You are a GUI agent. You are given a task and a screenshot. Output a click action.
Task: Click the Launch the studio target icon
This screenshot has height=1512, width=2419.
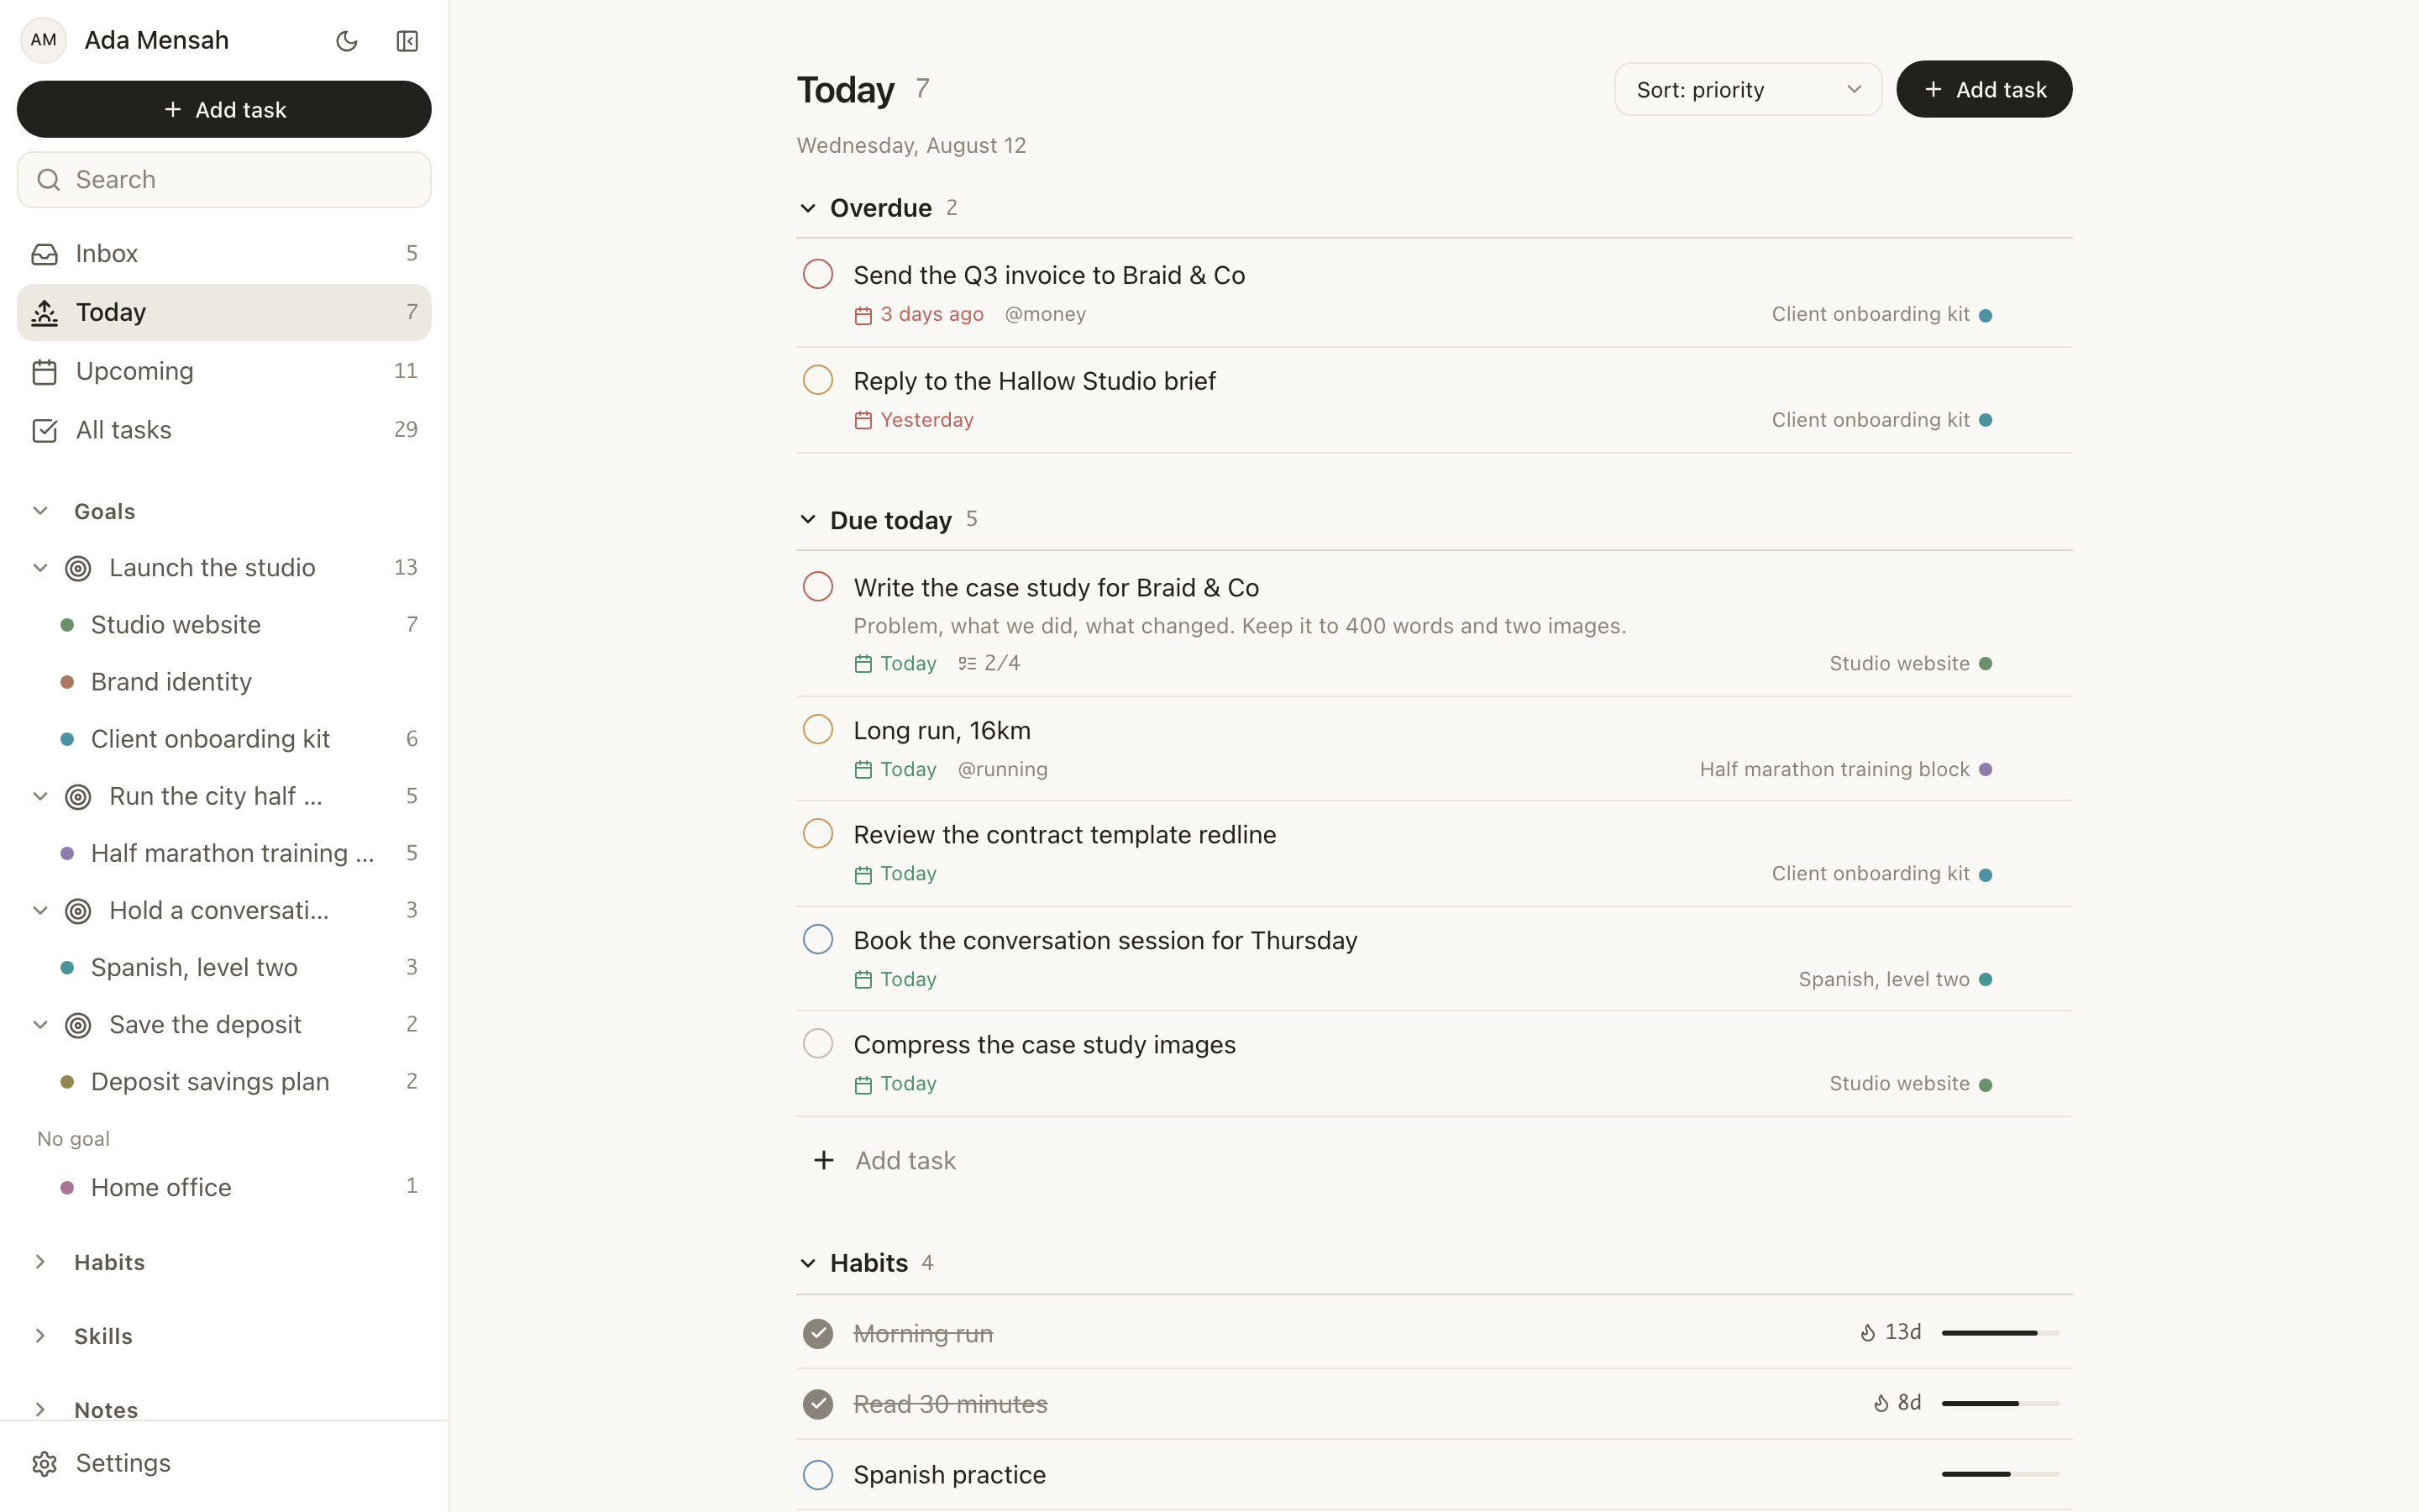coord(78,568)
